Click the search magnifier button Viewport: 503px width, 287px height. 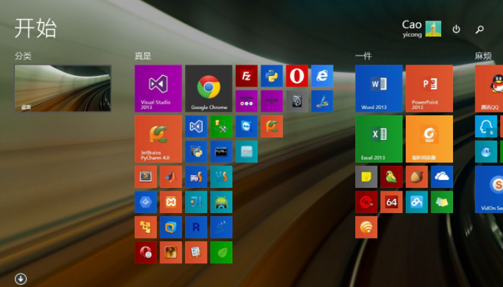point(480,30)
